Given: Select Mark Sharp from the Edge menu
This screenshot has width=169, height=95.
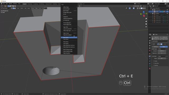Looking at the screenshot, I should click(69, 42).
